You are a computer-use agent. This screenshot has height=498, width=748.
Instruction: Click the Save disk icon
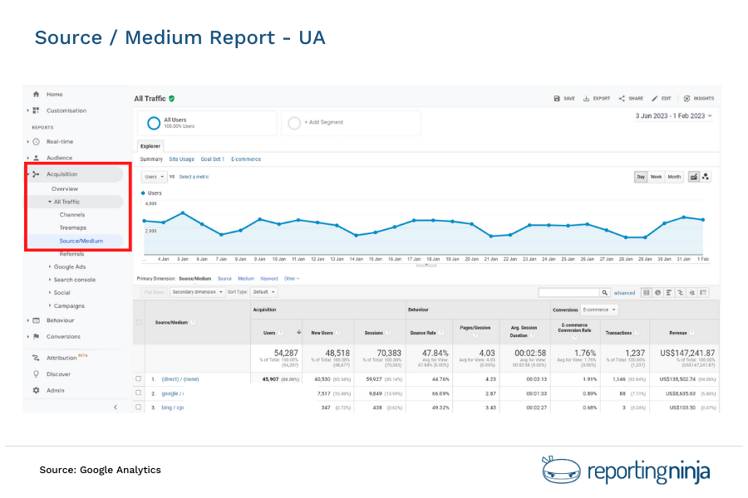pos(557,99)
